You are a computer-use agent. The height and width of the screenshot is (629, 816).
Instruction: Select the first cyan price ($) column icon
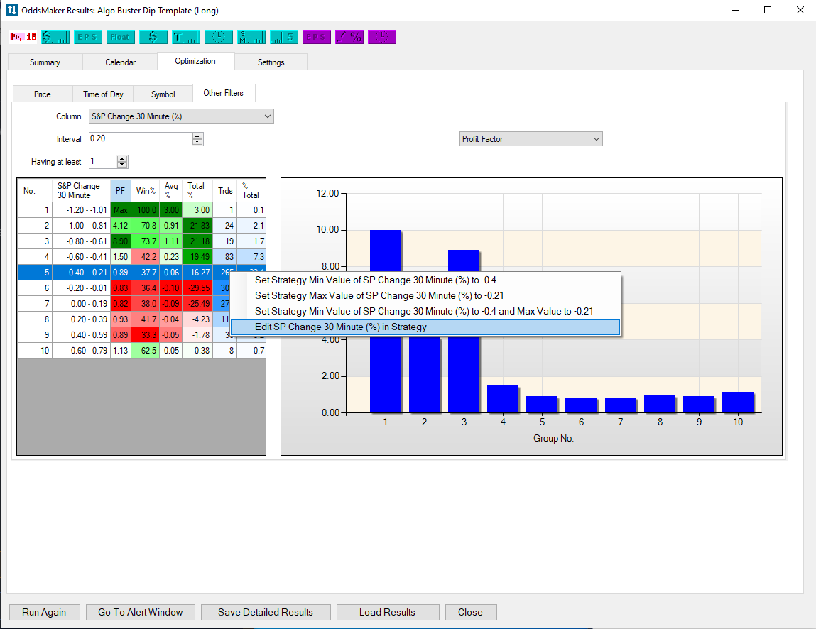click(55, 36)
